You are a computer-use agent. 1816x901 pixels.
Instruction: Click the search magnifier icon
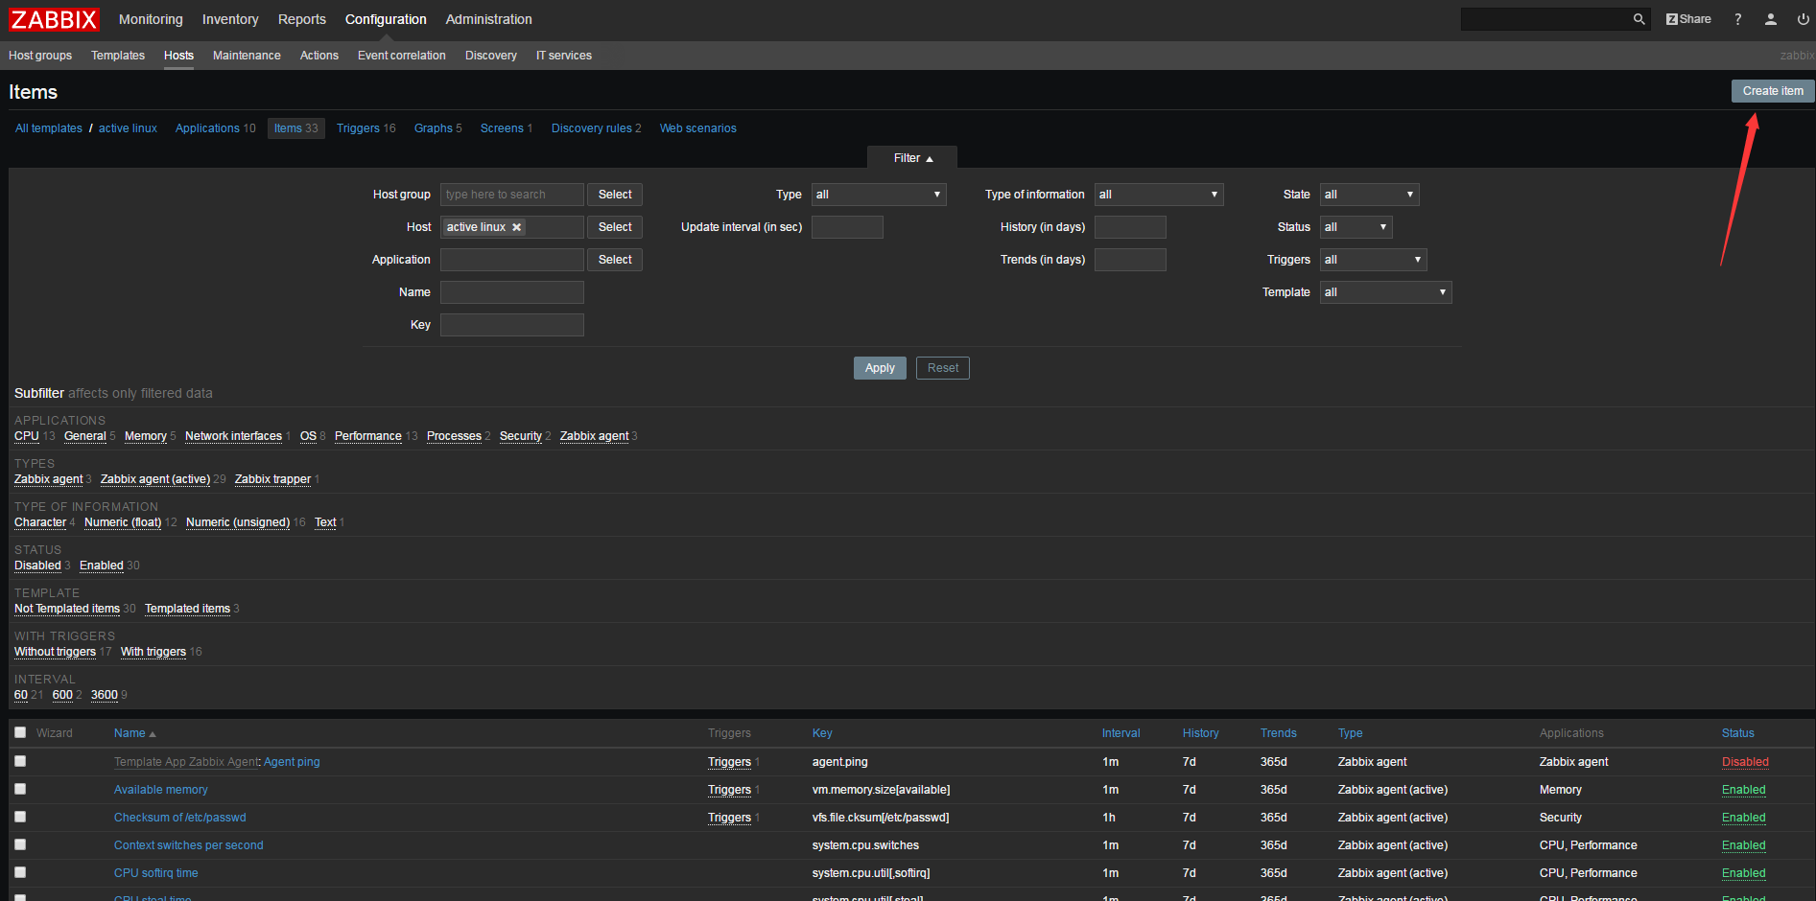click(x=1639, y=19)
